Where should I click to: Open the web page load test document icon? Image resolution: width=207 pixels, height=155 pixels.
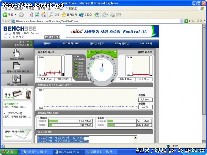pyautogui.click(x=17, y=66)
